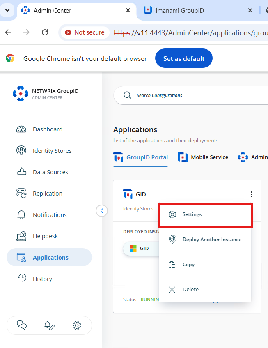Open the GID card kebab menu
Viewport: 268px width, 348px height.
coord(251,194)
